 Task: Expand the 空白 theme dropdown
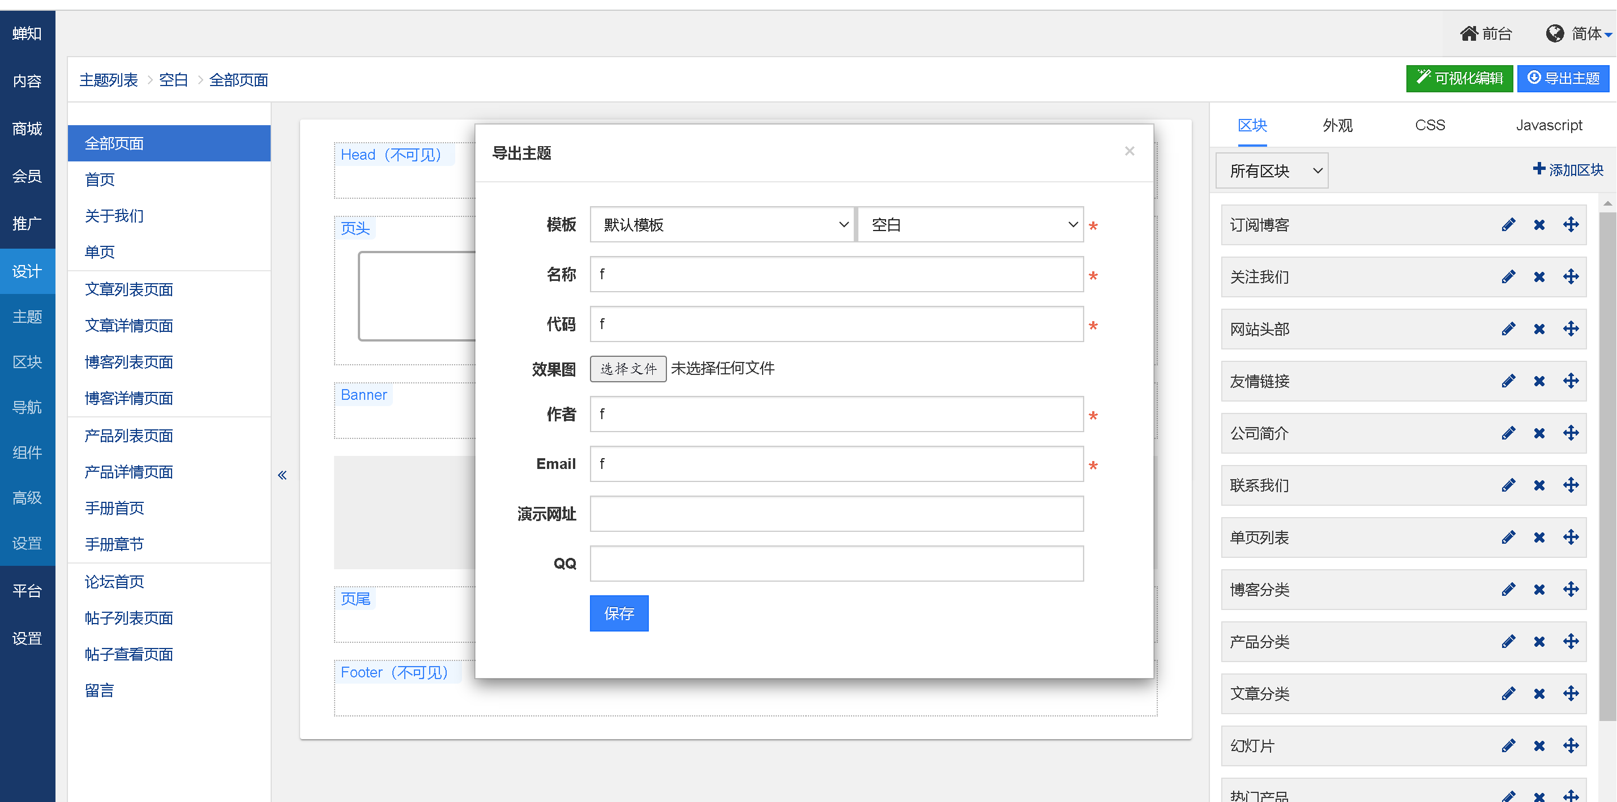tap(970, 225)
